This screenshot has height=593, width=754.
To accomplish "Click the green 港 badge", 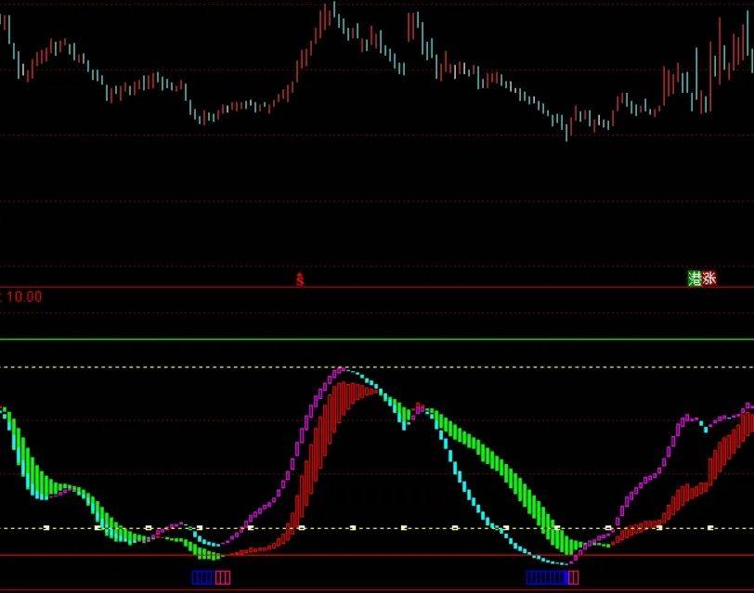I will click(695, 278).
